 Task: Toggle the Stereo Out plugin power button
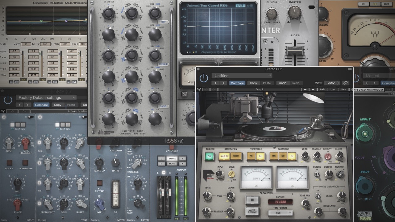(204, 78)
